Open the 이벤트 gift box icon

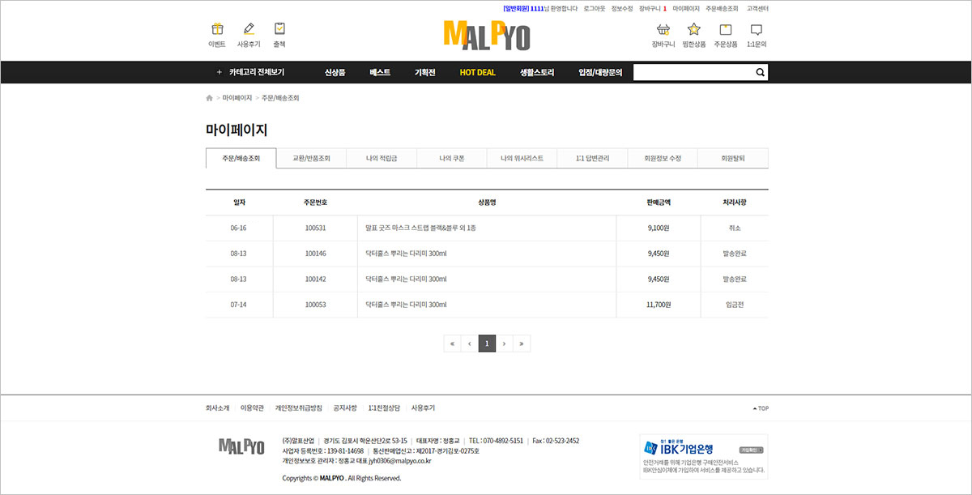[217, 29]
